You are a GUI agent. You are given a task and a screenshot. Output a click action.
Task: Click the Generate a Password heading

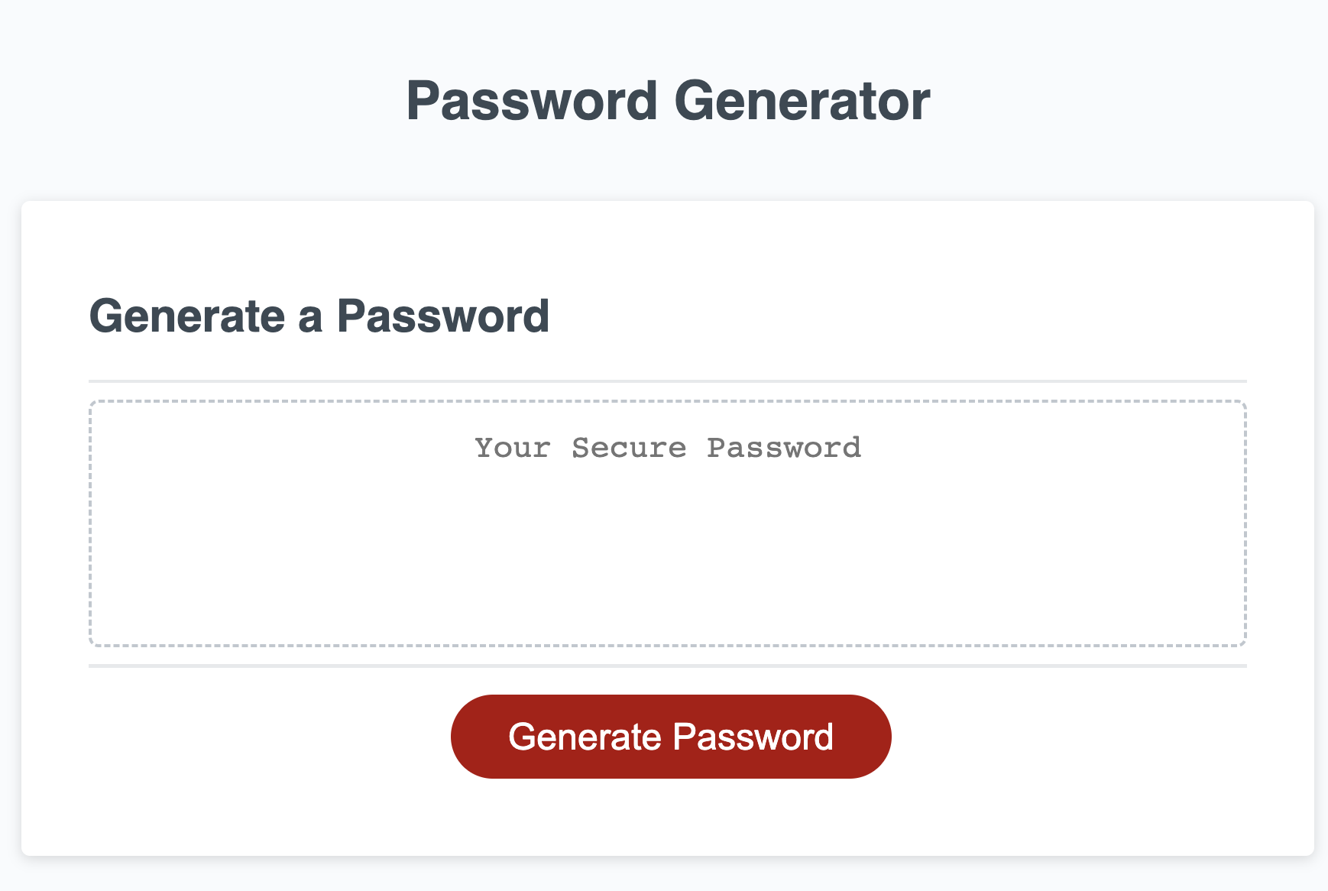click(x=320, y=315)
